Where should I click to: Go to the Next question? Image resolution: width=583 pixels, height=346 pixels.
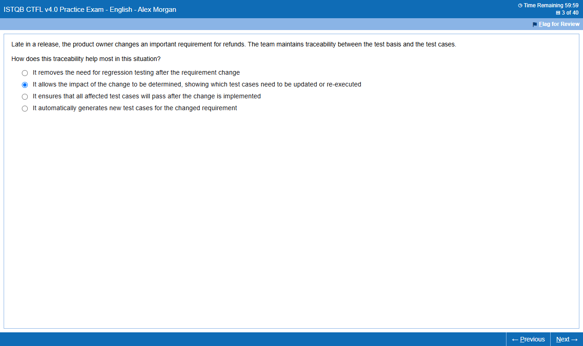pyautogui.click(x=567, y=339)
